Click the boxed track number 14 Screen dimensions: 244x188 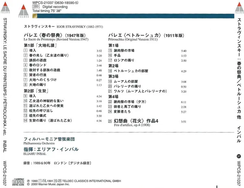coord(25,120)
